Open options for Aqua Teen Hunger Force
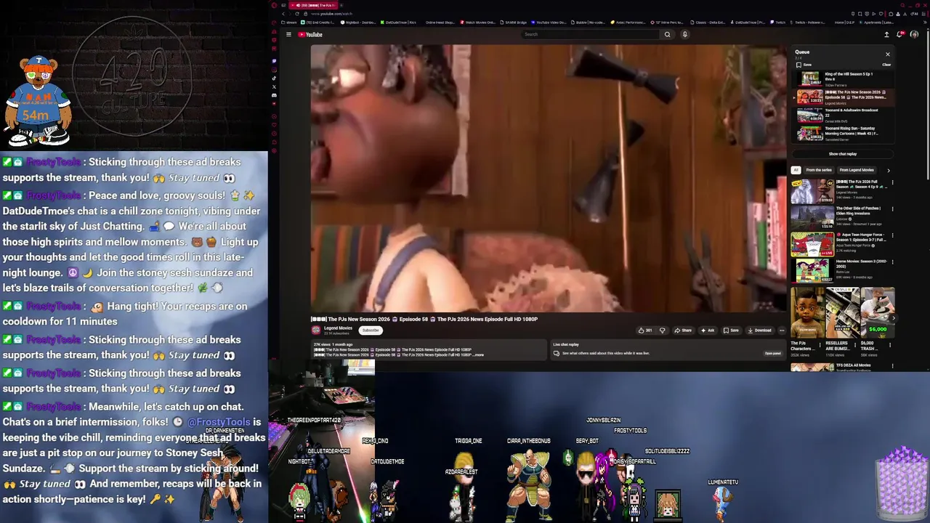Screen dimensions: 930x523 coord(892,235)
